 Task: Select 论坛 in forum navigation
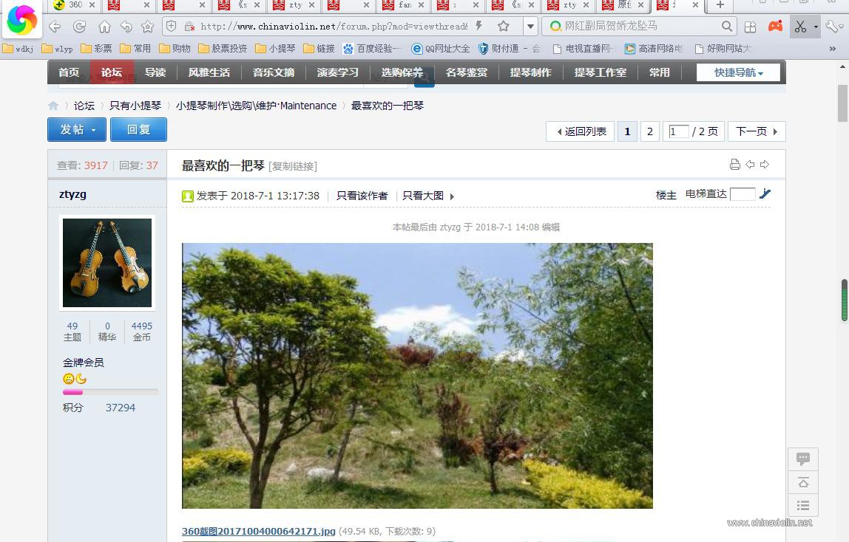(112, 72)
